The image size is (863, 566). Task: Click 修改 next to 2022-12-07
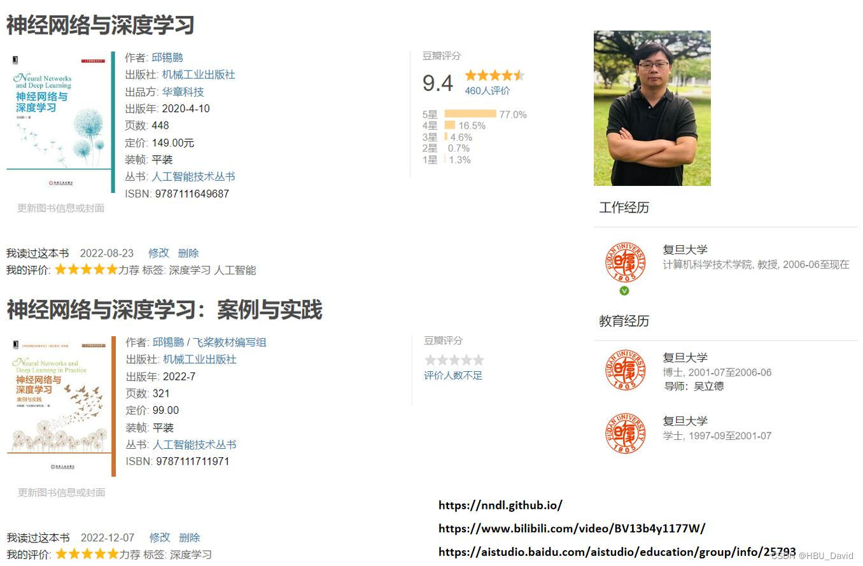coord(160,537)
